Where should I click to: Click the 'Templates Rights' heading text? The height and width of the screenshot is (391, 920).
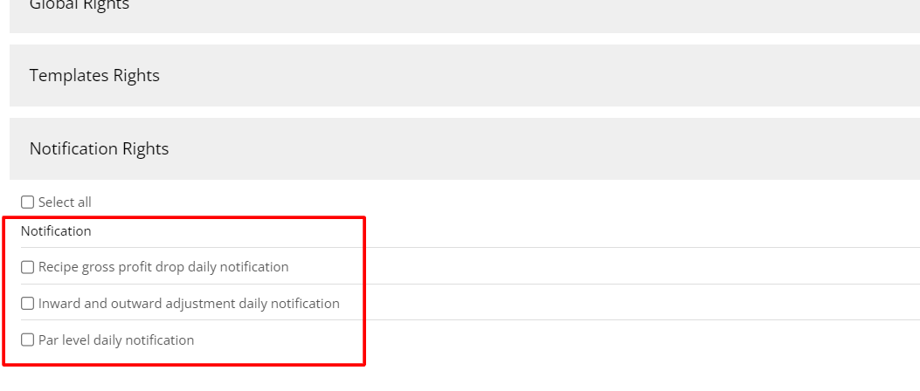tap(94, 76)
